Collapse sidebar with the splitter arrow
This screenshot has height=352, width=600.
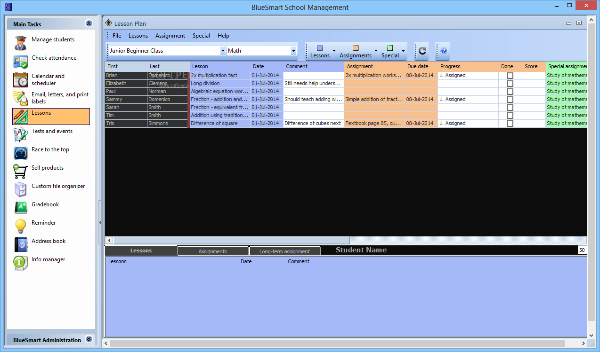tap(100, 222)
